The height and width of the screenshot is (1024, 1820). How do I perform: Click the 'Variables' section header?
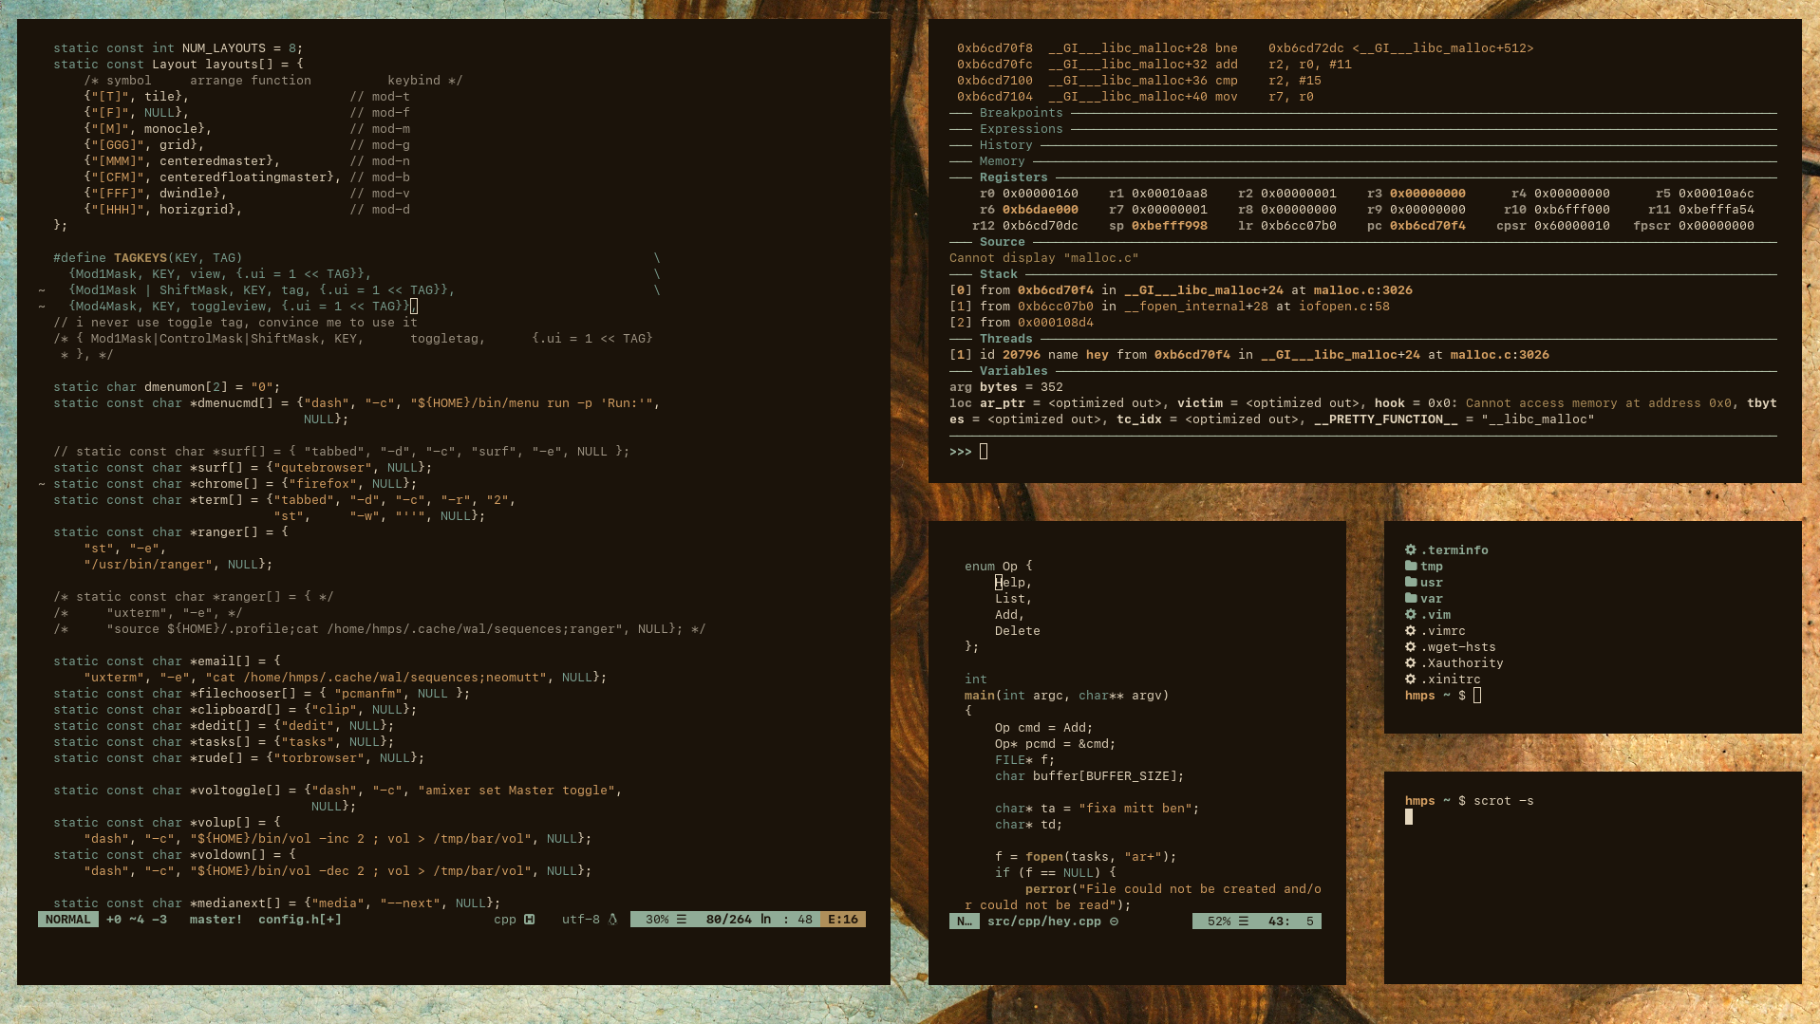[x=1013, y=370]
